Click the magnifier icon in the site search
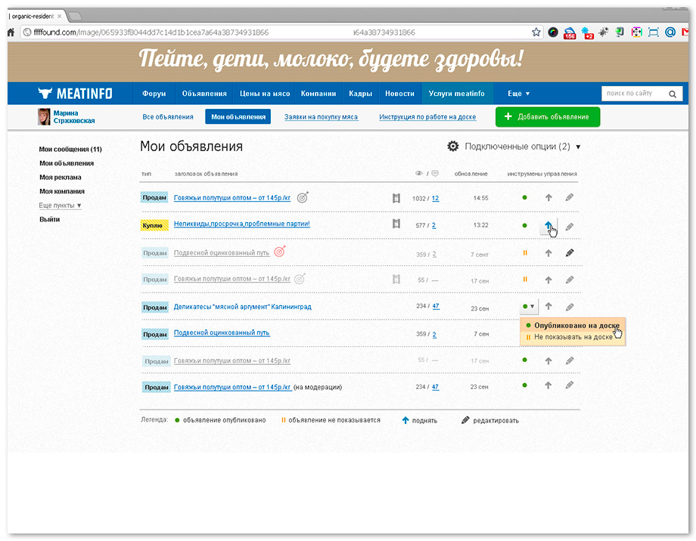This screenshot has width=696, height=541. click(673, 94)
